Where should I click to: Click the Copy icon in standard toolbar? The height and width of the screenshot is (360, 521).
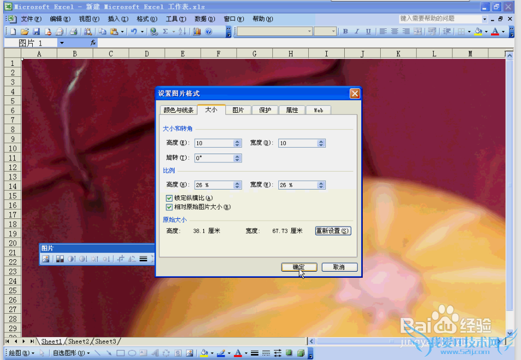coord(103,32)
